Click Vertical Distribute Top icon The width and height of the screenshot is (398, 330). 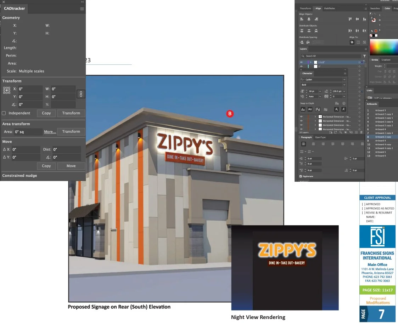tap(302, 31)
